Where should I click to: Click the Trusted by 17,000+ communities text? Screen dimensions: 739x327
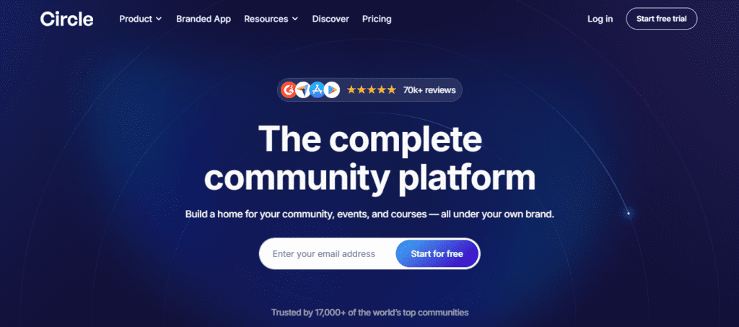[x=369, y=313]
